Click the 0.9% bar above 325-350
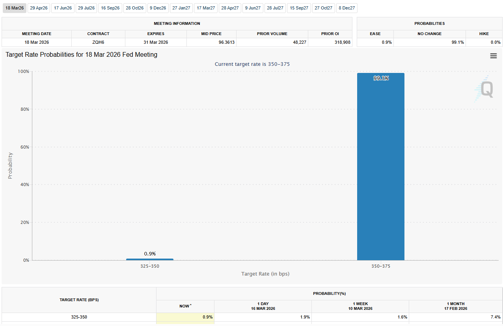This screenshot has width=503, height=326. pos(149,259)
